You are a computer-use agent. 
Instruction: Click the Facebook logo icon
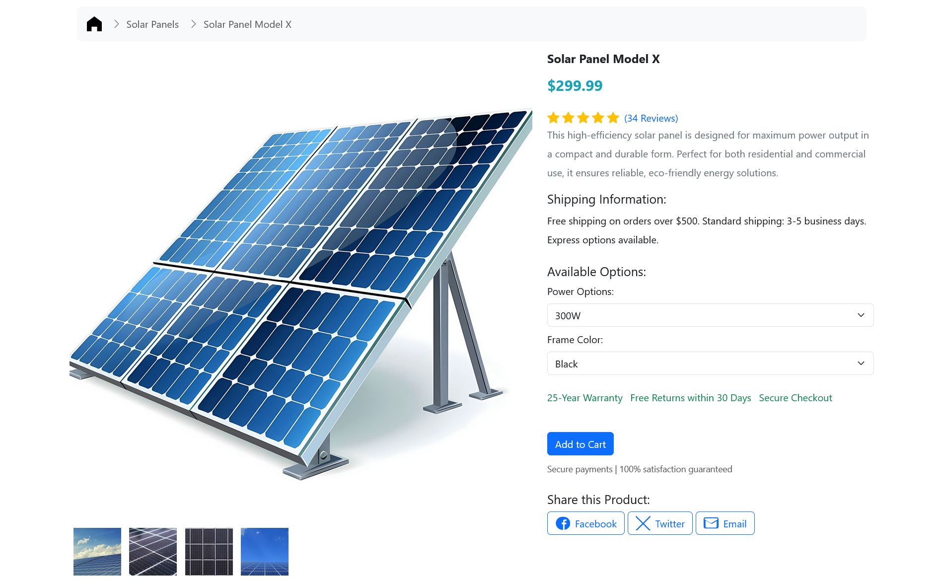pos(563,523)
